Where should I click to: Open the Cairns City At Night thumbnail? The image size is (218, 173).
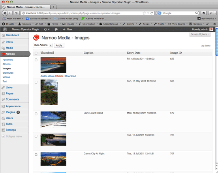[53, 159]
